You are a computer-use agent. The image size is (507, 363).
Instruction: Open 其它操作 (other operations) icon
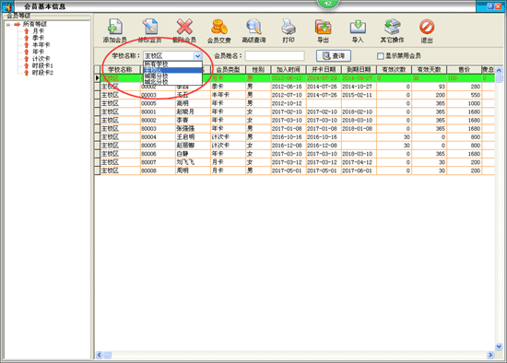click(392, 27)
